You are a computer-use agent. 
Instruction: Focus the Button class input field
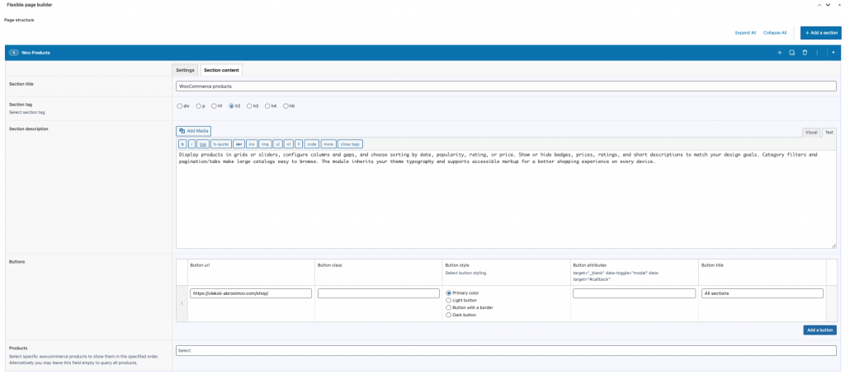coord(378,293)
